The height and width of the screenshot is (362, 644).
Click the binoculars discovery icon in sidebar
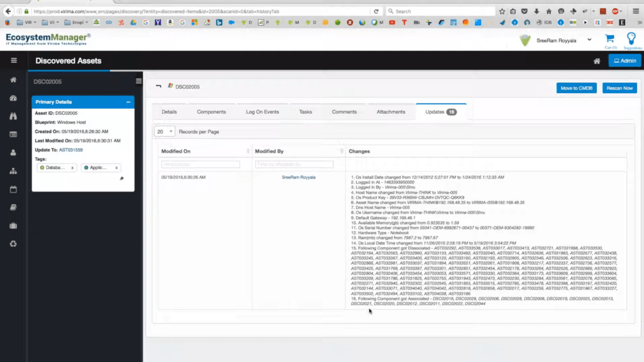(x=13, y=116)
